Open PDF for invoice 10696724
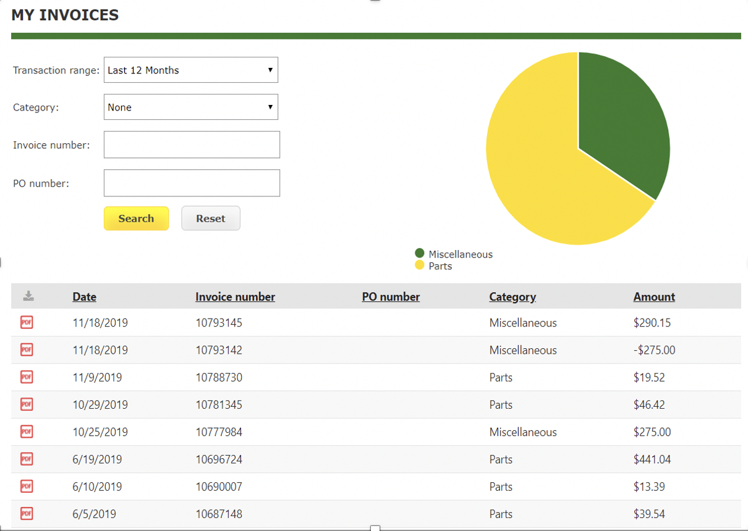The image size is (748, 531). [27, 459]
